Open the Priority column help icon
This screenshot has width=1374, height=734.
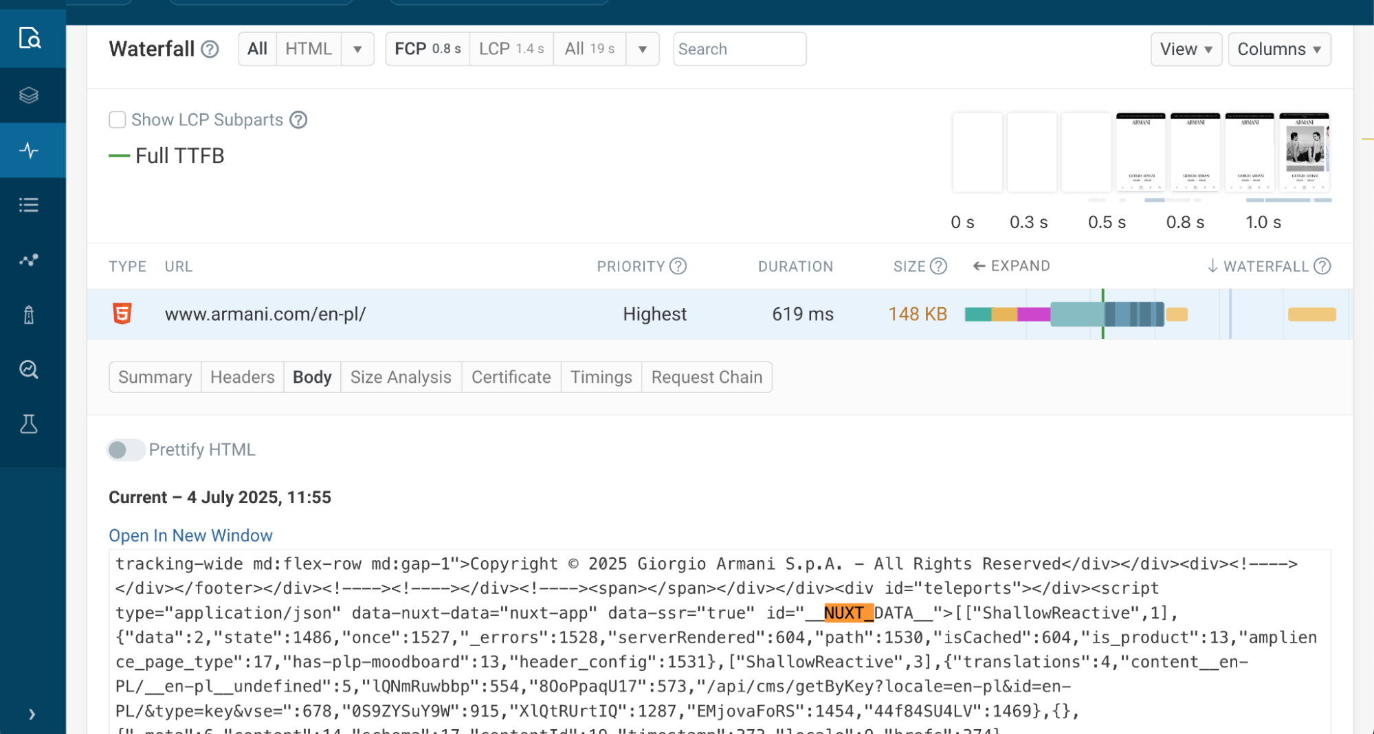coord(678,266)
